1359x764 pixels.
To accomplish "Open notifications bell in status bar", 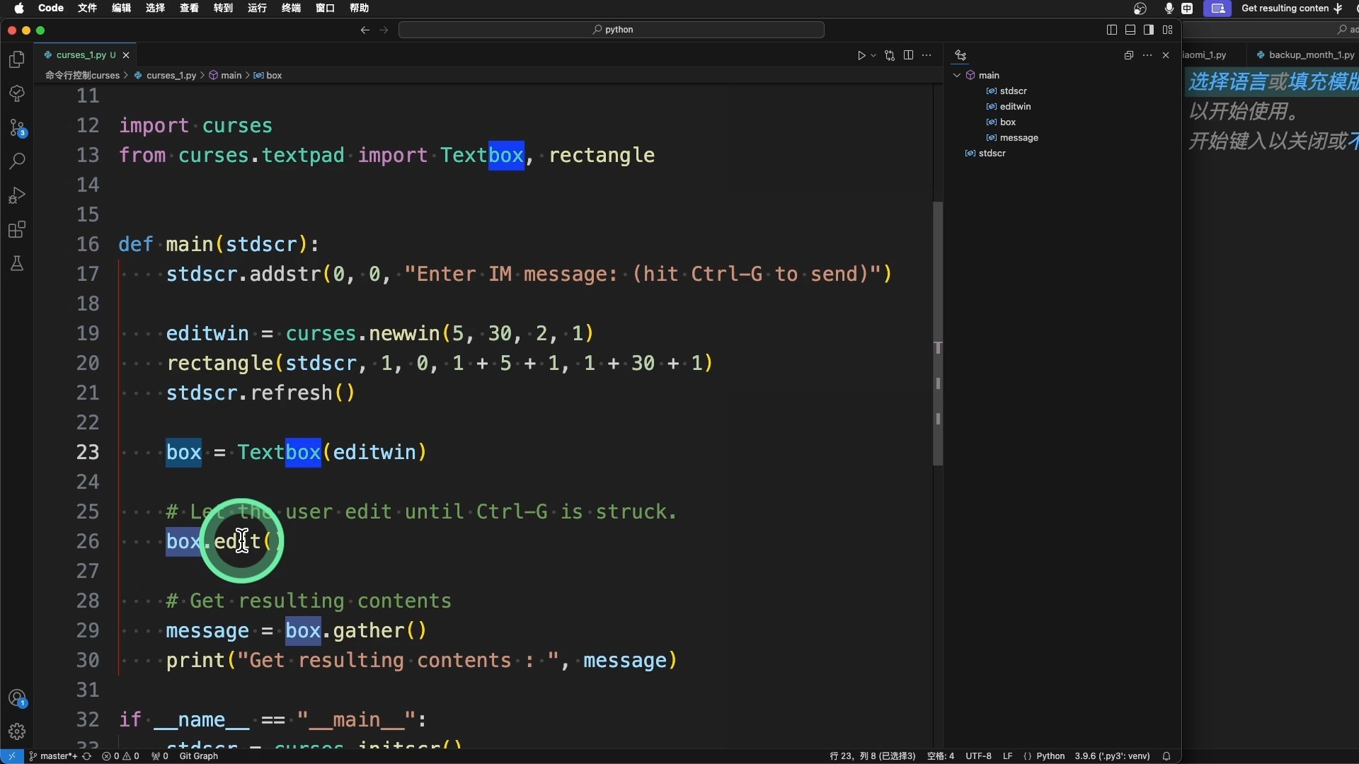I will tap(1166, 756).
